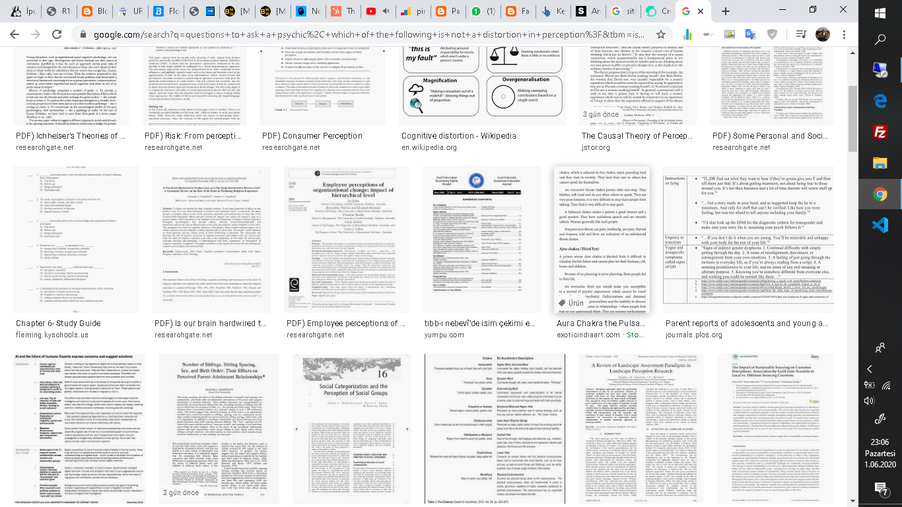Click the 'PDF) Consumer Perception' result title
The height and width of the screenshot is (507, 902).
[312, 136]
